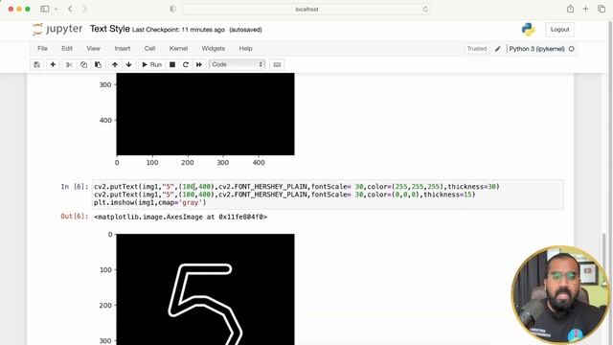
Task: Open the Edit menu
Action: pos(67,49)
